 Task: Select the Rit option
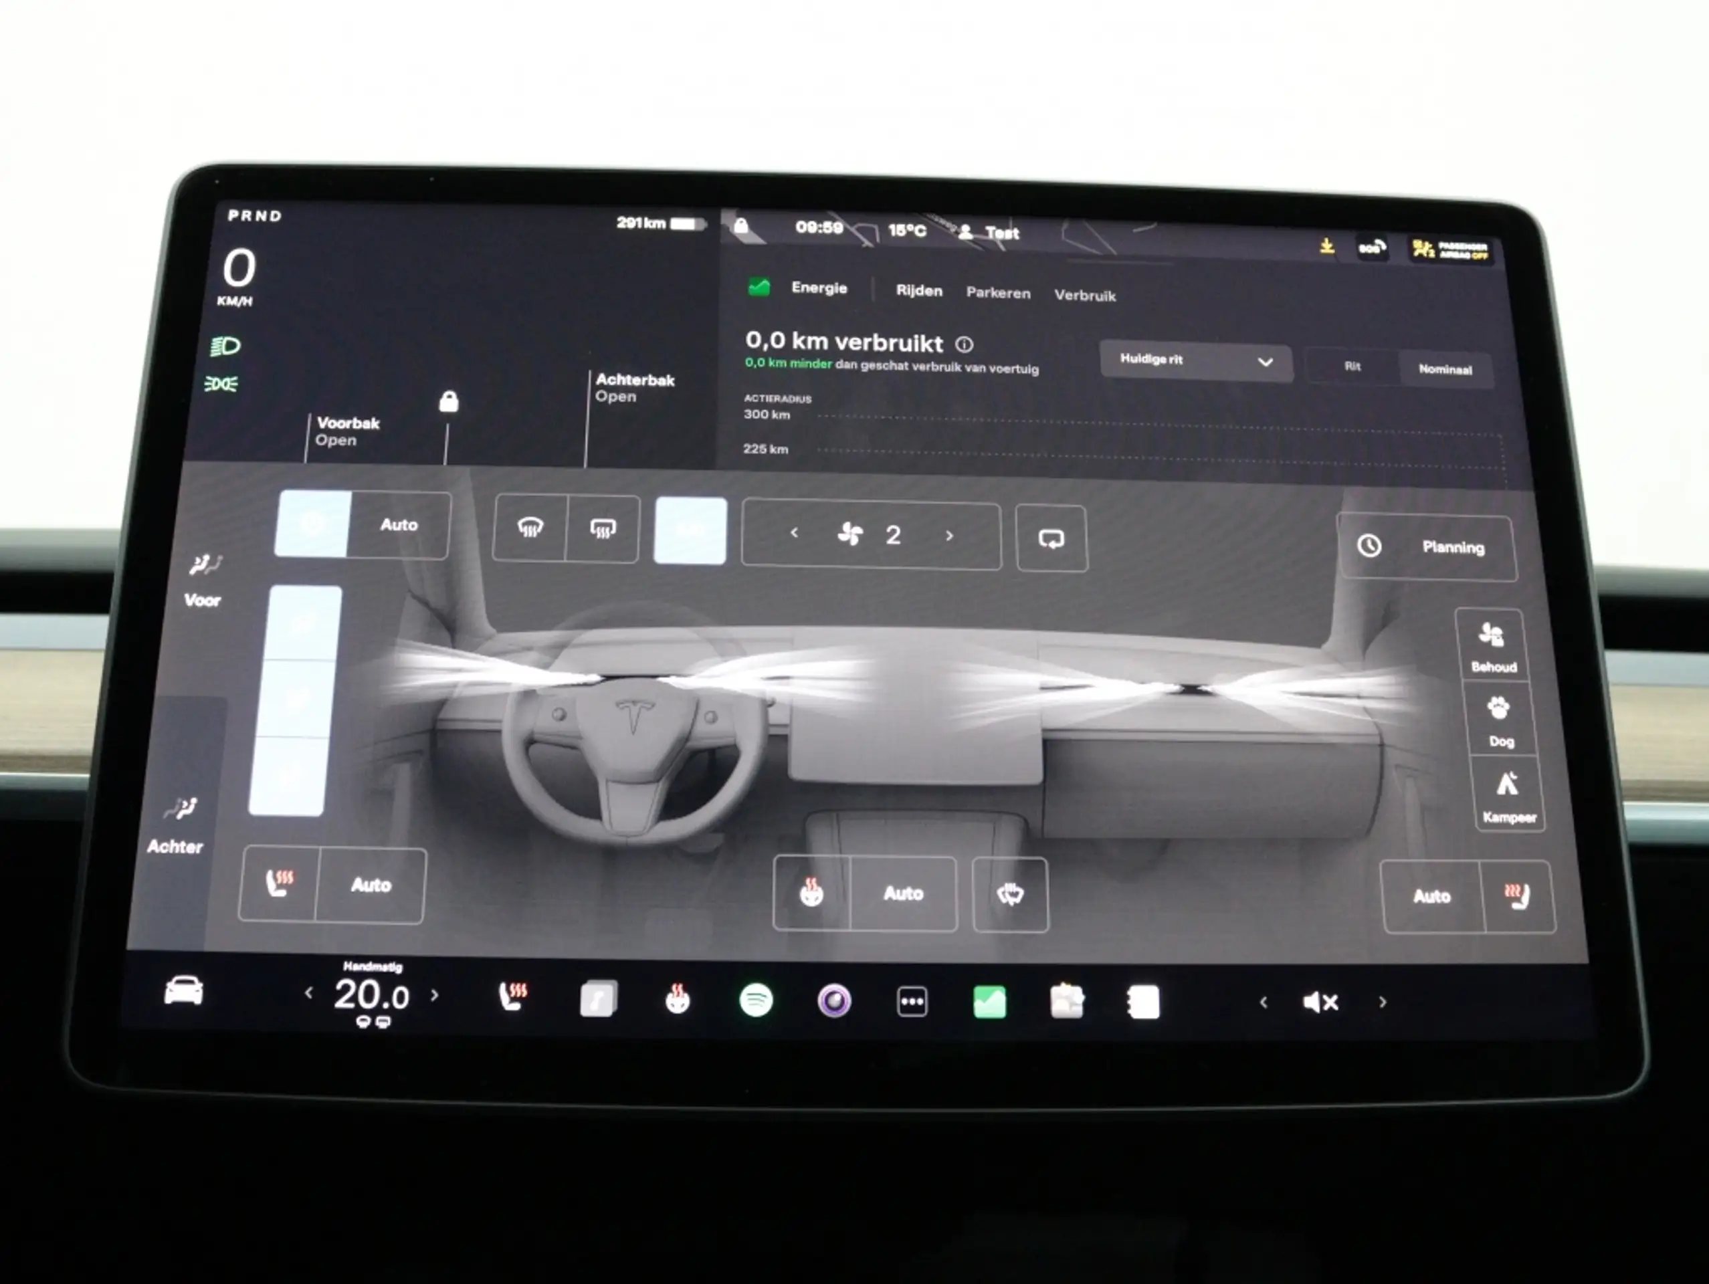point(1352,366)
